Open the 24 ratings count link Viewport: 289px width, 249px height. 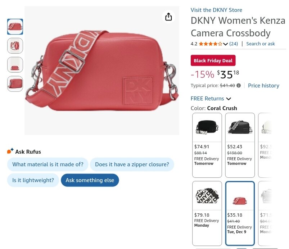click(x=234, y=44)
